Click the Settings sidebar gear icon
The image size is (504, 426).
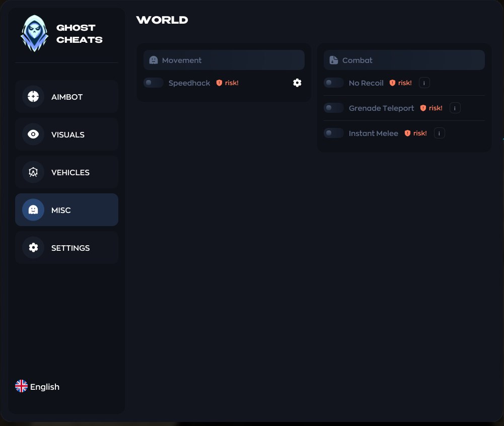click(33, 248)
